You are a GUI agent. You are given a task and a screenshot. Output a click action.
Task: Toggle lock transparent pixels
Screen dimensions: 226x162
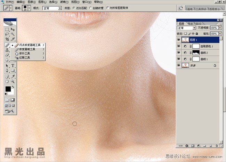(186, 34)
